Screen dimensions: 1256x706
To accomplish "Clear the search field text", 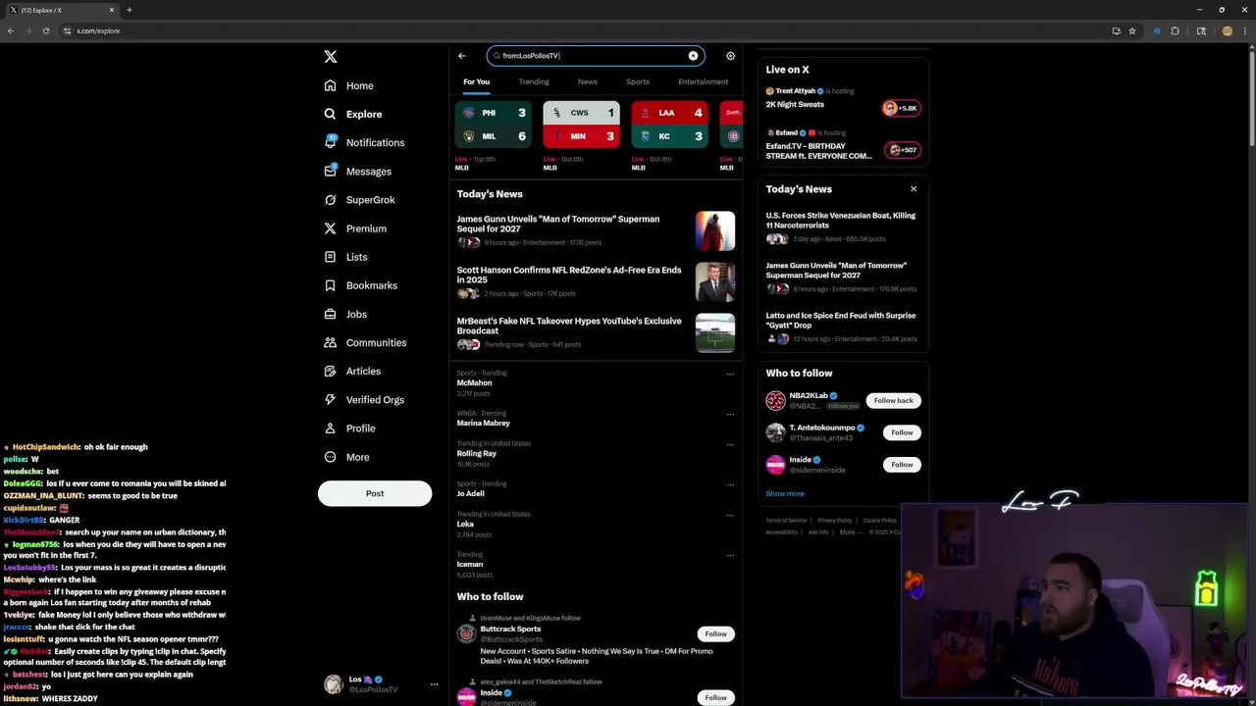I will pos(693,56).
